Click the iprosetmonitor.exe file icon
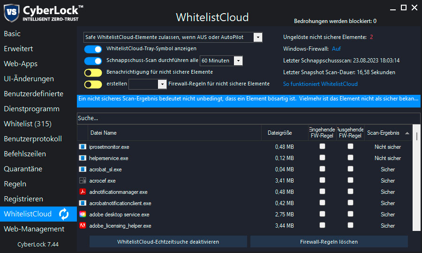Viewport: 422px width, 253px height. [x=83, y=147]
